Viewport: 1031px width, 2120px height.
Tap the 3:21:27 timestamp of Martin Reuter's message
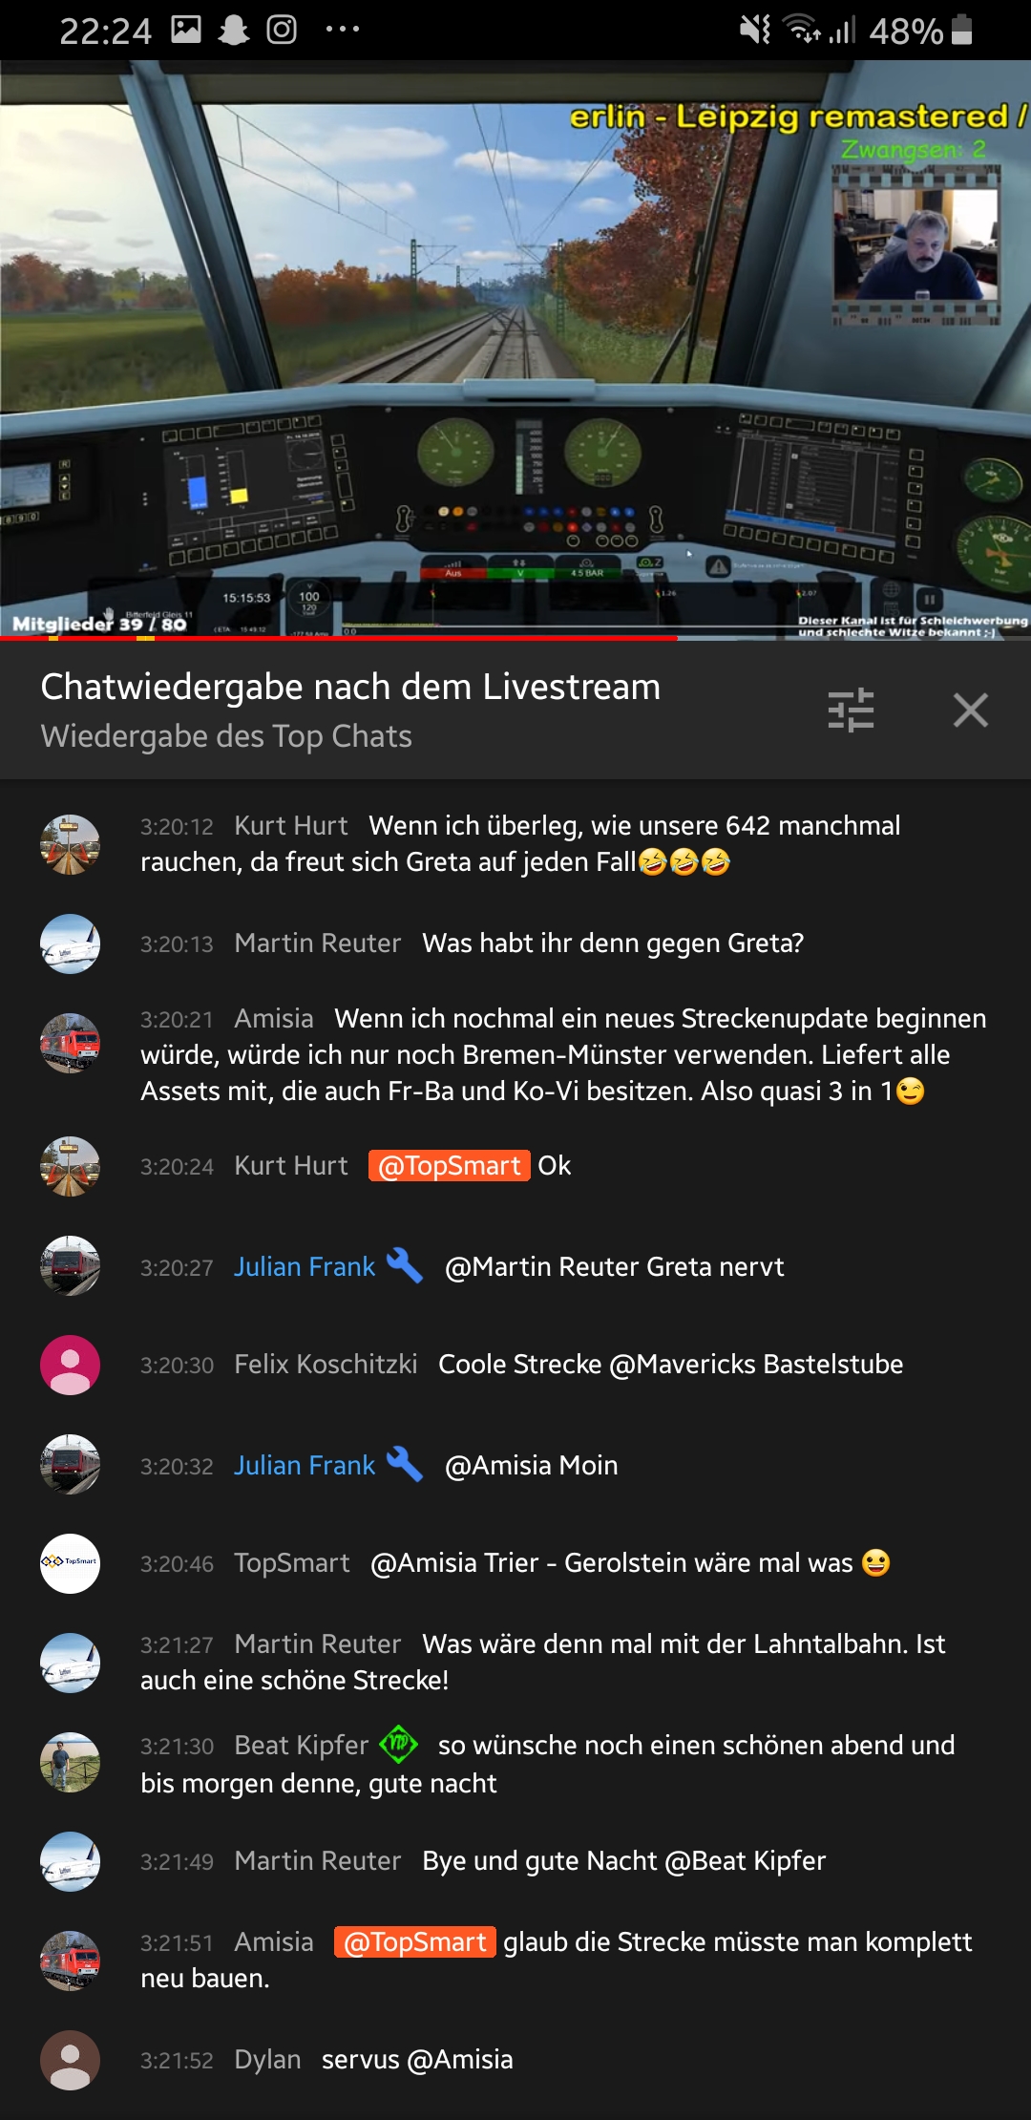177,1644
